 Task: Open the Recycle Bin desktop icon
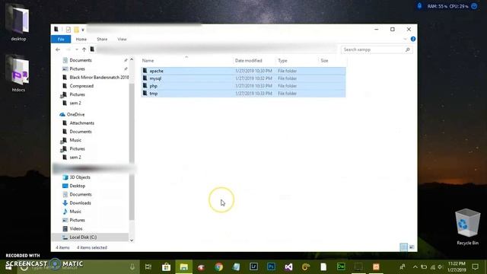click(x=467, y=227)
